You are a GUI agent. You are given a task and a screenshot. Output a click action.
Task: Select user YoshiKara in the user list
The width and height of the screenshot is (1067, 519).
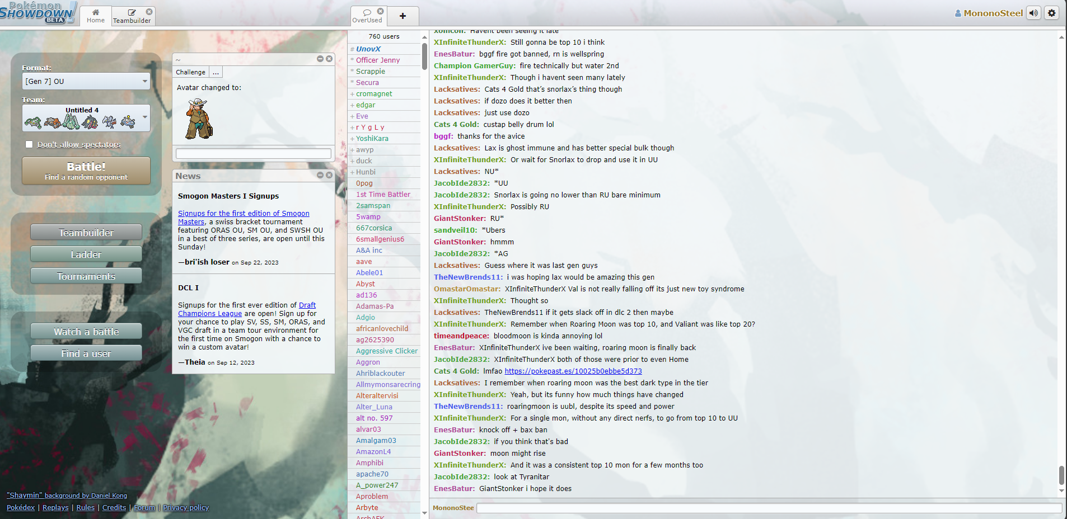384,138
